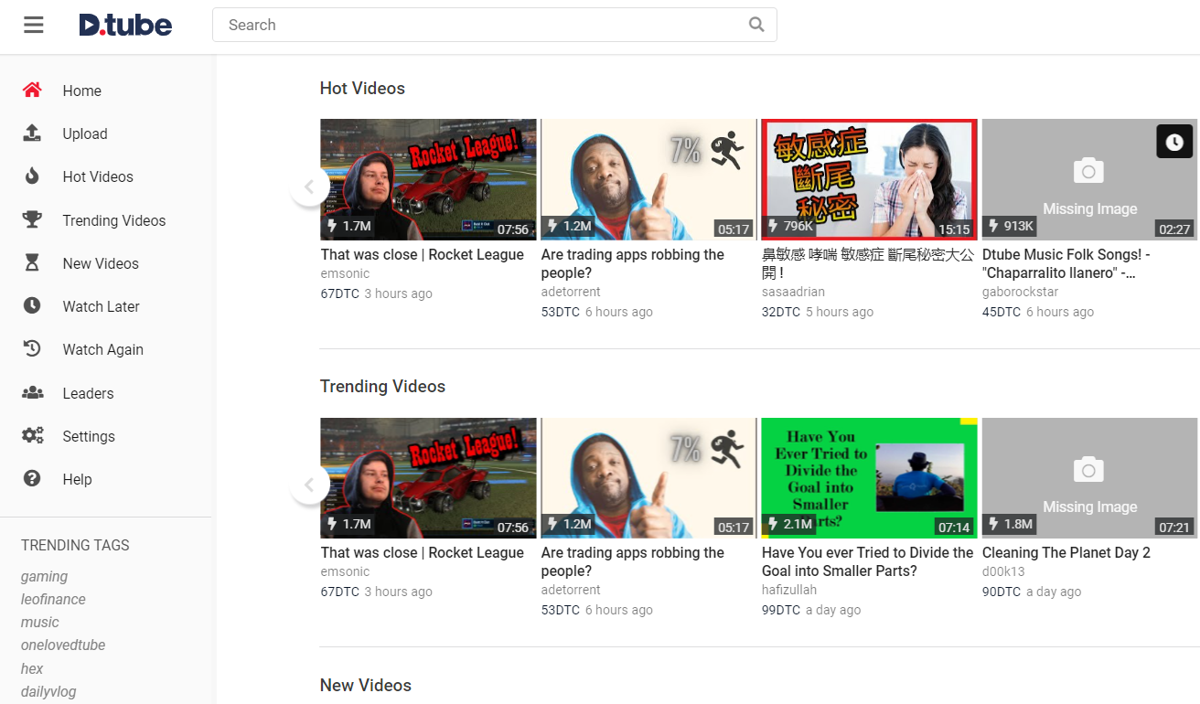
Task: Open the green Divide the Goal thumbnail
Action: [869, 478]
